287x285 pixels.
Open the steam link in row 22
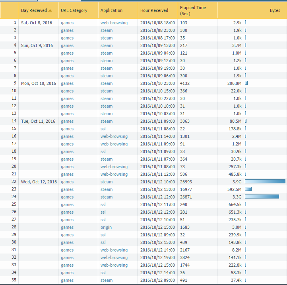pyautogui.click(x=107, y=182)
